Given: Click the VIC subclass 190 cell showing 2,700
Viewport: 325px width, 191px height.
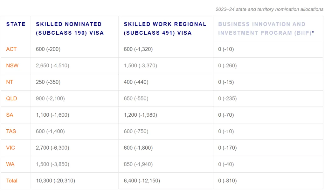Looking at the screenshot, I should [52, 148].
